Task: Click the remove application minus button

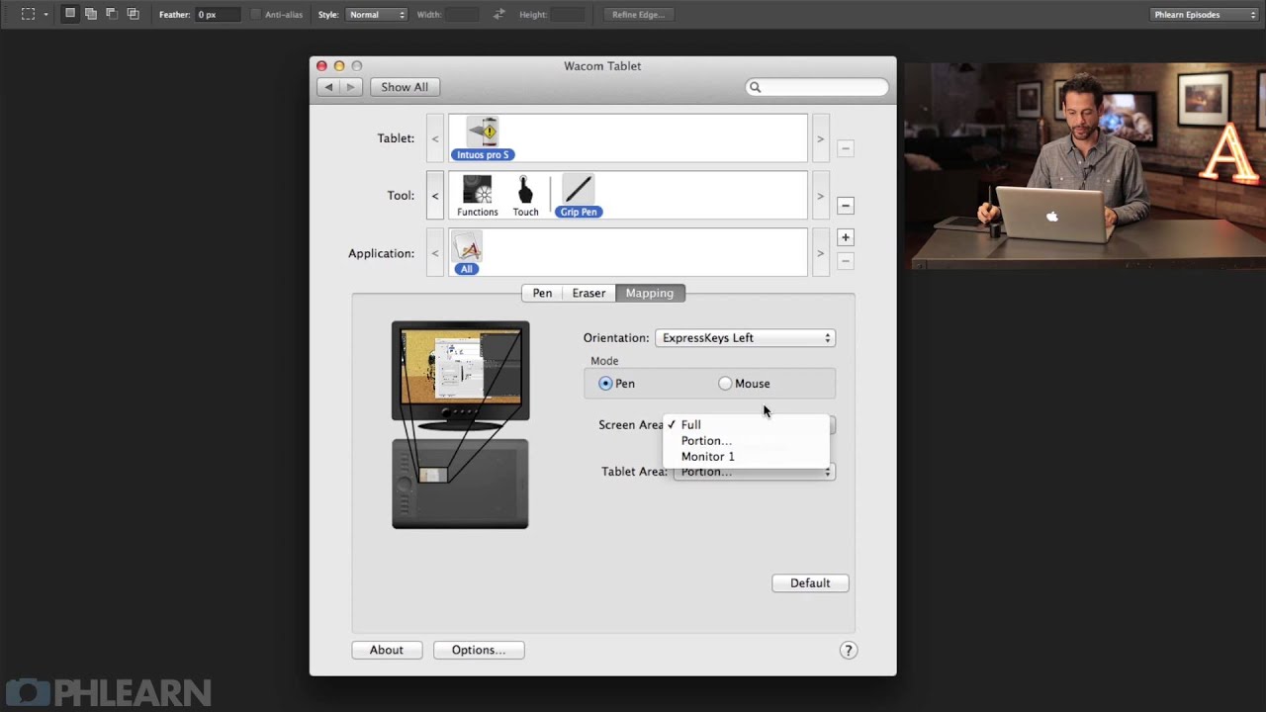Action: pyautogui.click(x=845, y=261)
